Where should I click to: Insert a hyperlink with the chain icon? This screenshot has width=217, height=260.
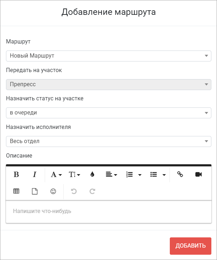pyautogui.click(x=180, y=174)
